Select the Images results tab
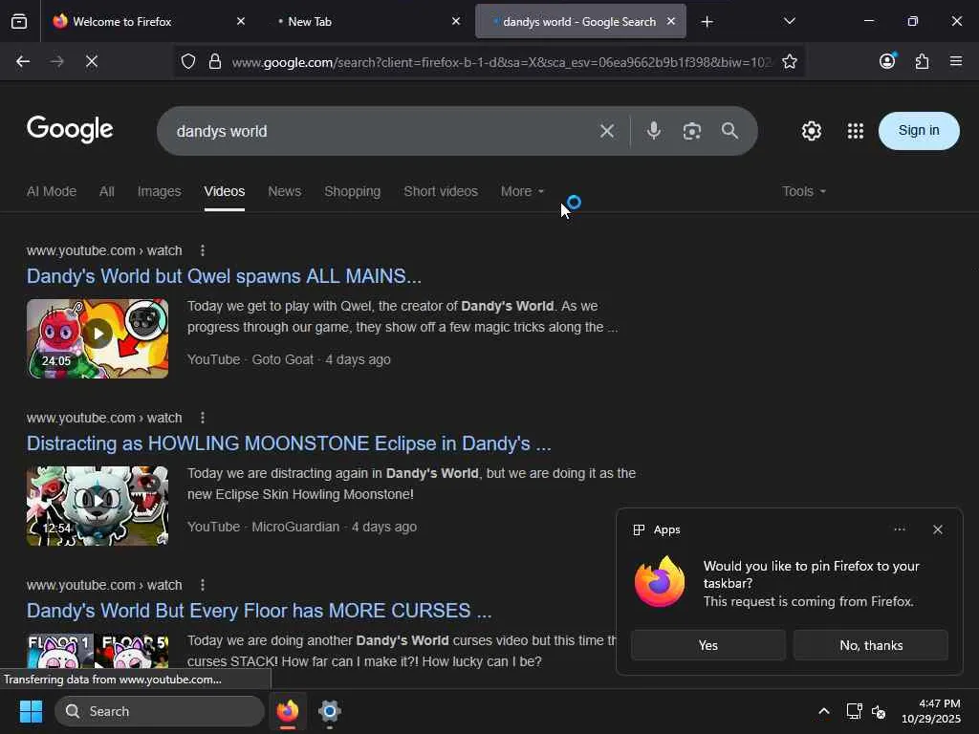Viewport: 979px width, 734px height. pos(160,191)
